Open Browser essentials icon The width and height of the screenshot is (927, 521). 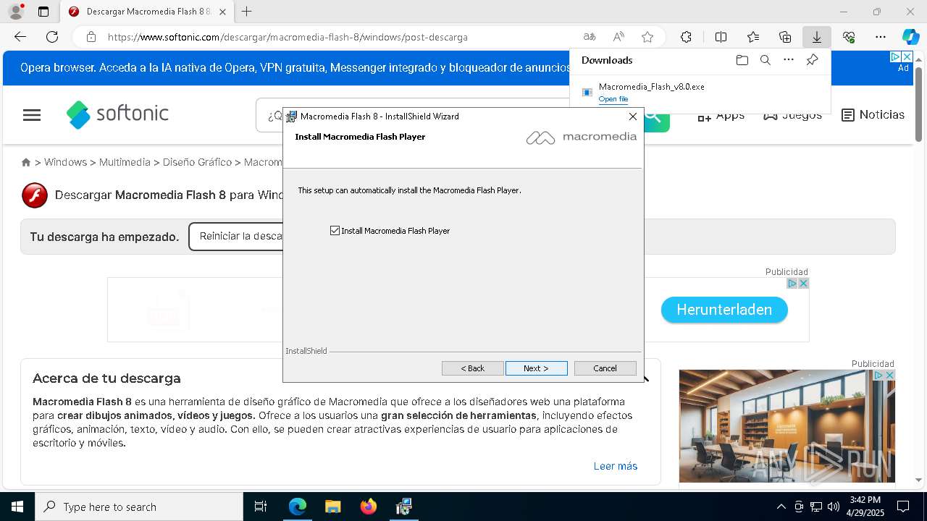(849, 37)
